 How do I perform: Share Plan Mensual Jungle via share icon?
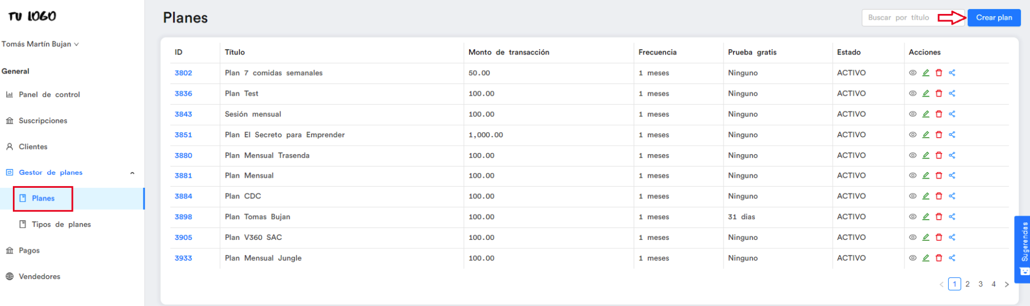click(952, 258)
